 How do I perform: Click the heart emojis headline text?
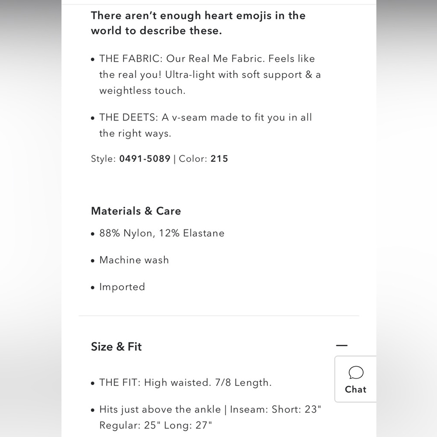pos(198,16)
